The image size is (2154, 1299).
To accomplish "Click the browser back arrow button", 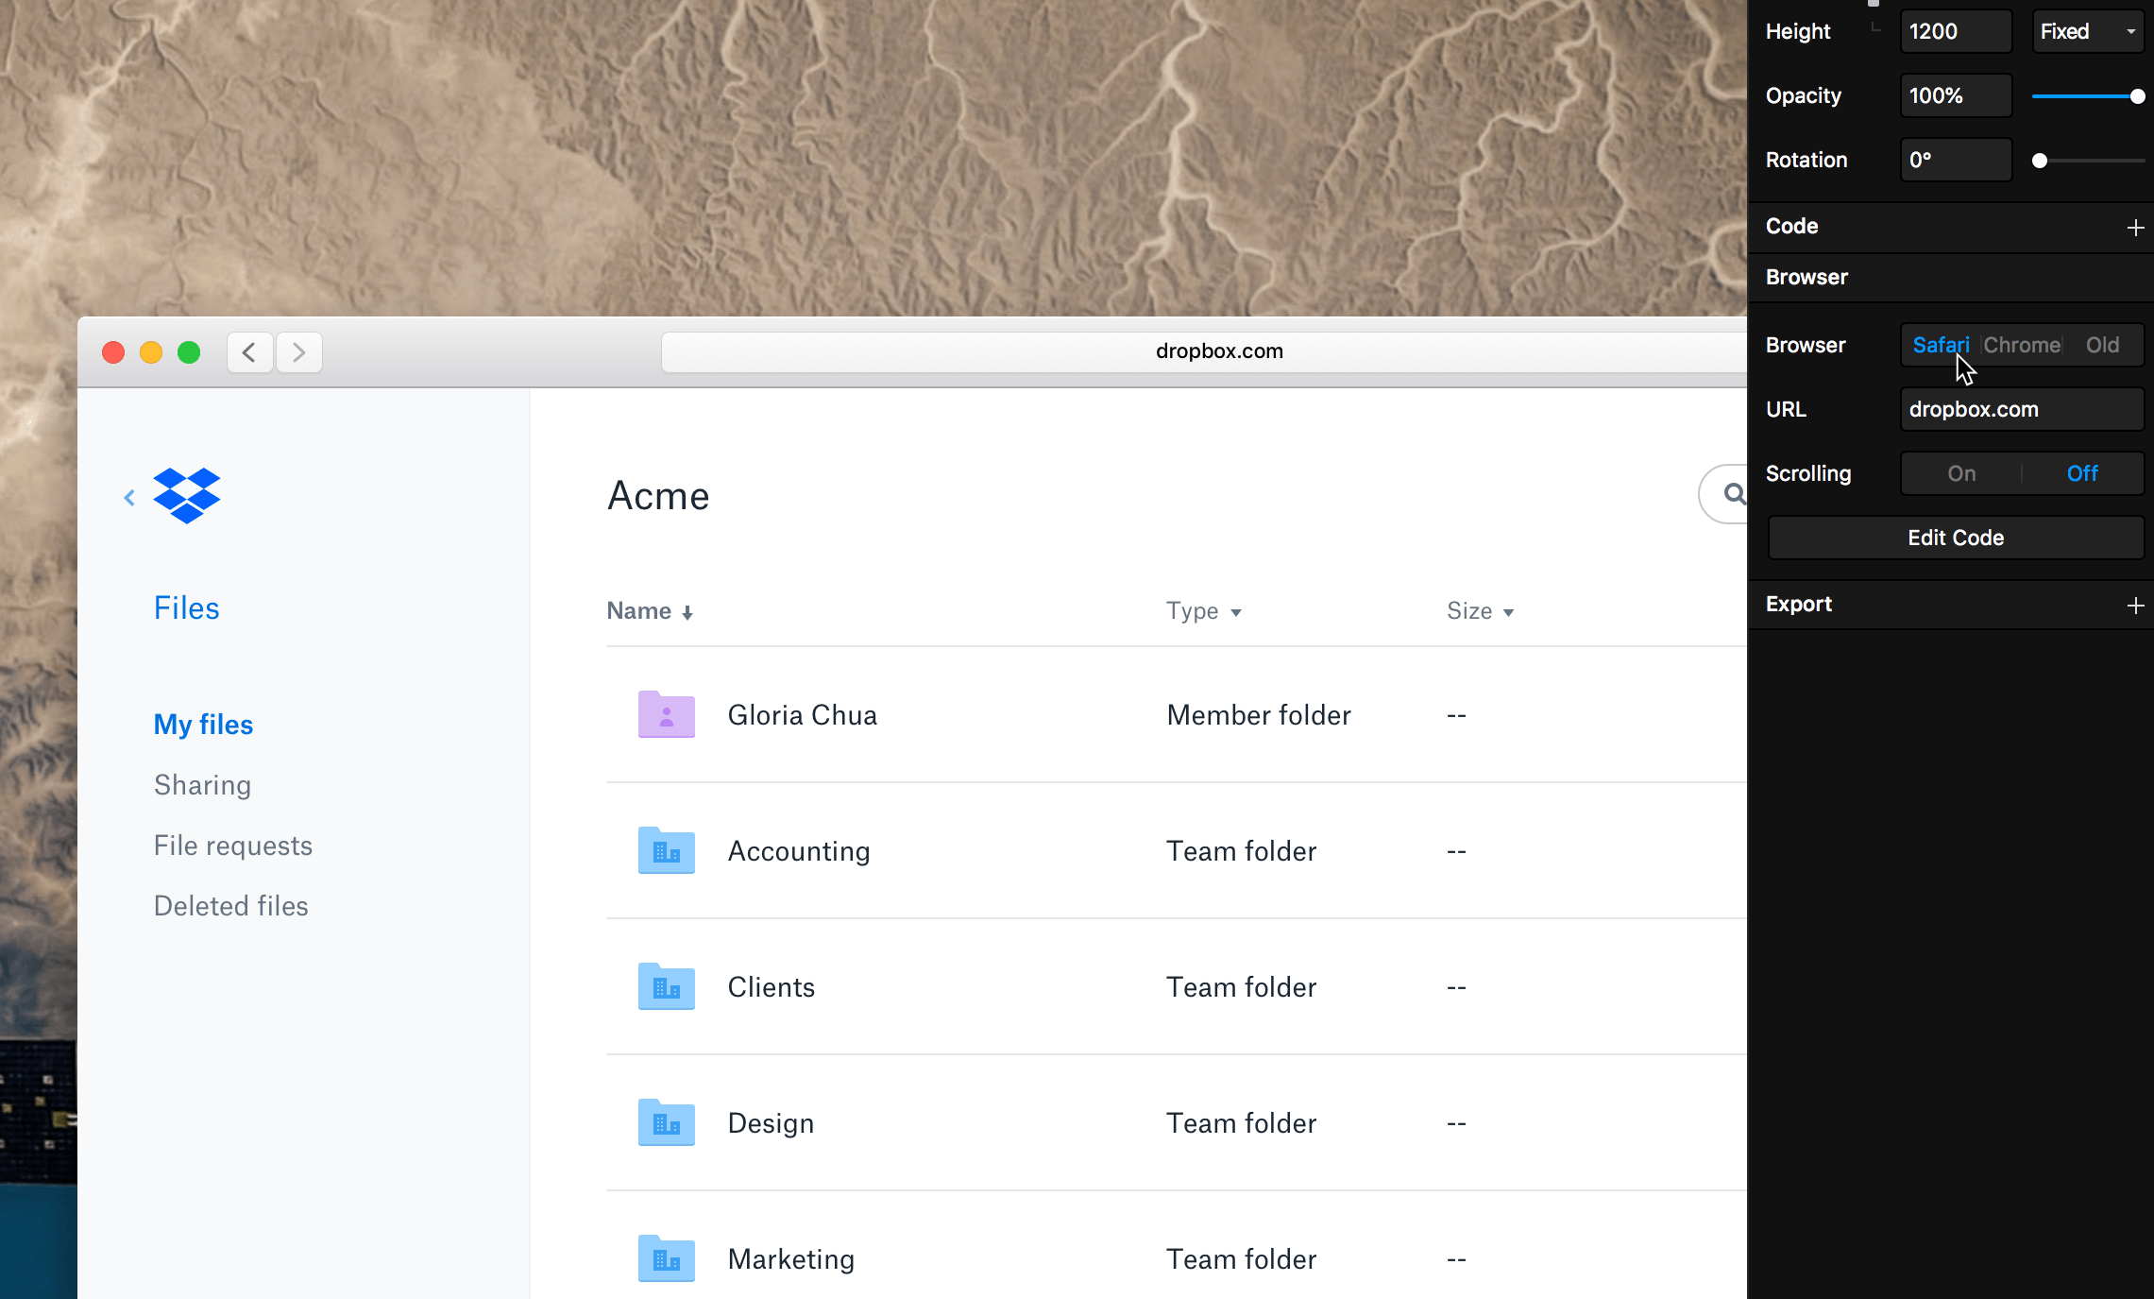I will tap(249, 352).
